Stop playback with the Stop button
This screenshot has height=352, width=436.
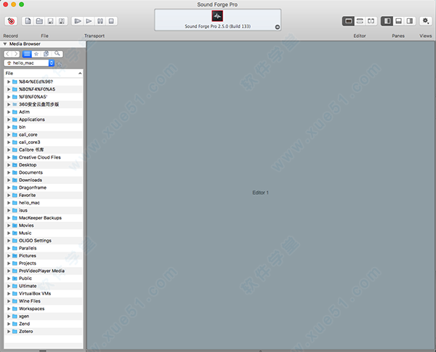pyautogui.click(x=111, y=21)
